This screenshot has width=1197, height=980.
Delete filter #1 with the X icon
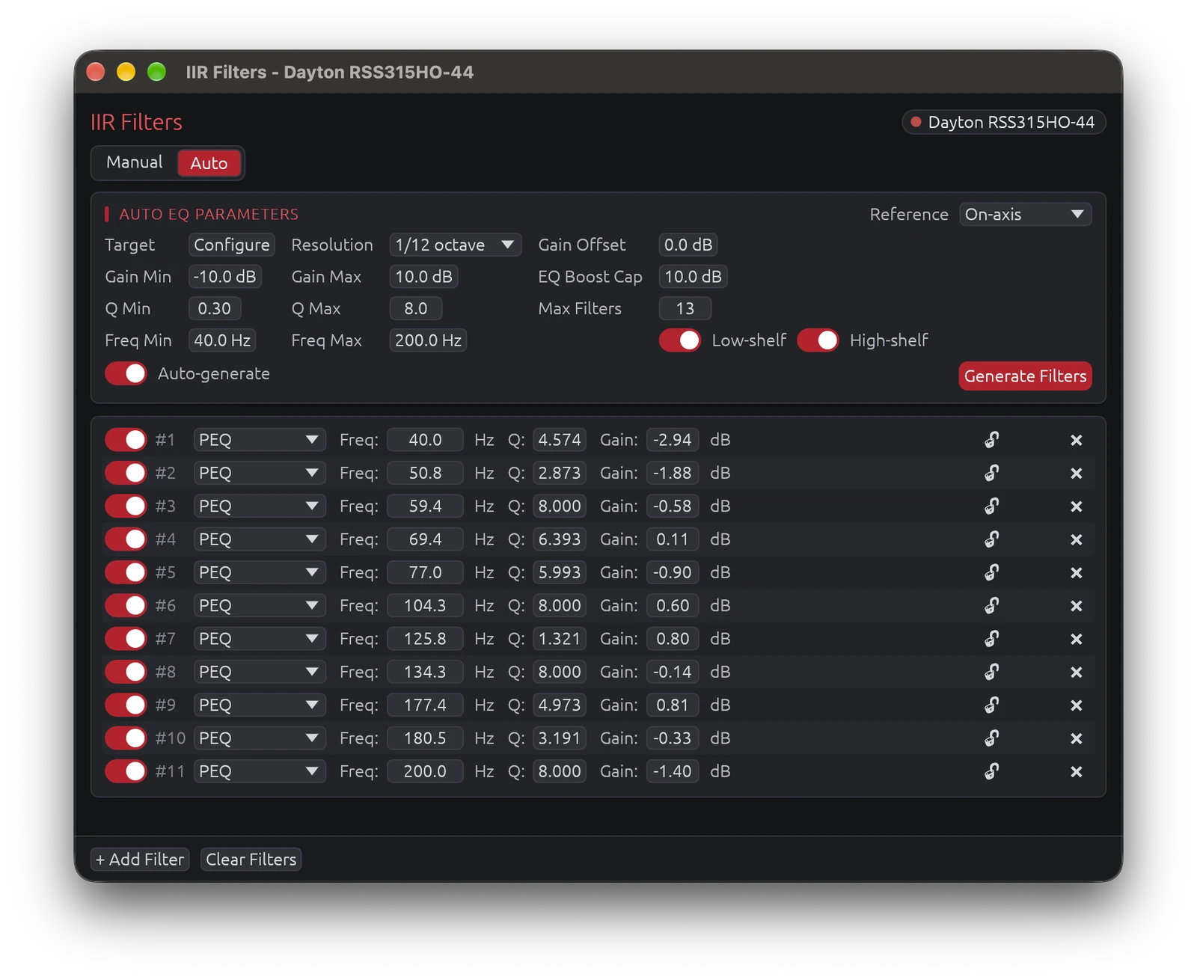pos(1077,440)
